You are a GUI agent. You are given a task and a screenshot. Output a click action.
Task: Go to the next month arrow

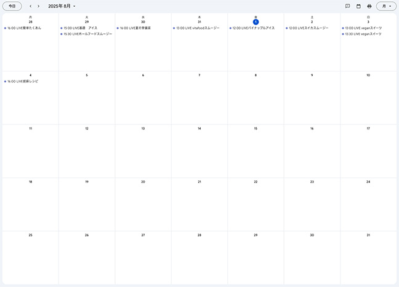(x=39, y=6)
